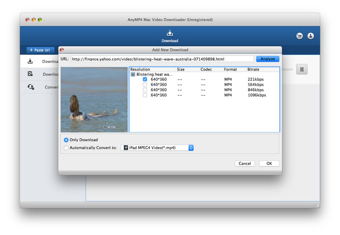Image resolution: width=340 pixels, height=235 pixels.
Task: Click the pause button in main window
Action: (x=302, y=69)
